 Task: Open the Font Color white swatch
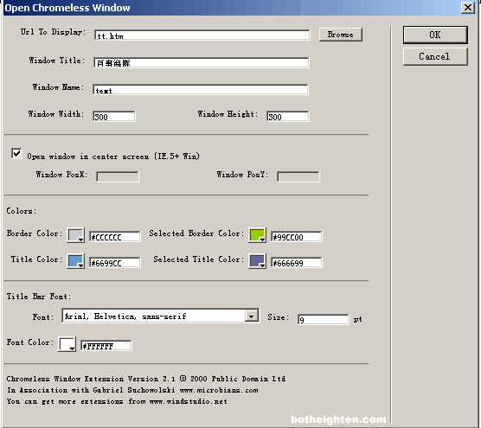click(x=67, y=344)
